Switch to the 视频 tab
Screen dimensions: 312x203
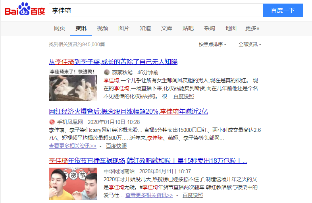[x=102, y=28]
